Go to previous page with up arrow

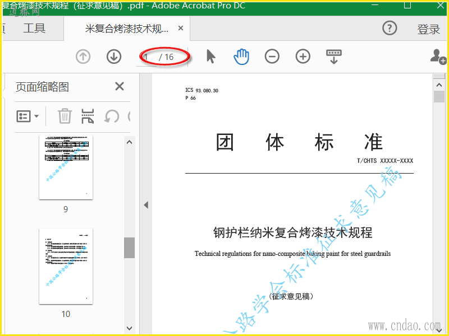point(83,57)
